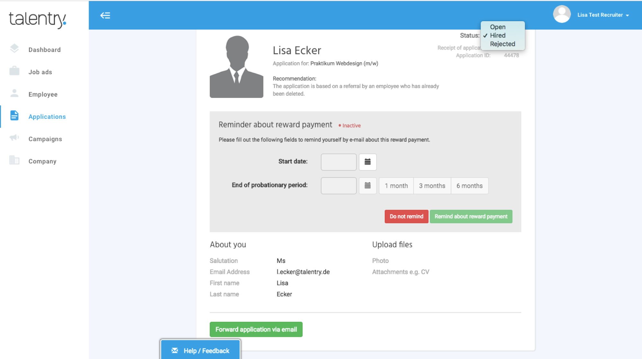
Task: Select Hired in the status list
Action: [x=497, y=35]
